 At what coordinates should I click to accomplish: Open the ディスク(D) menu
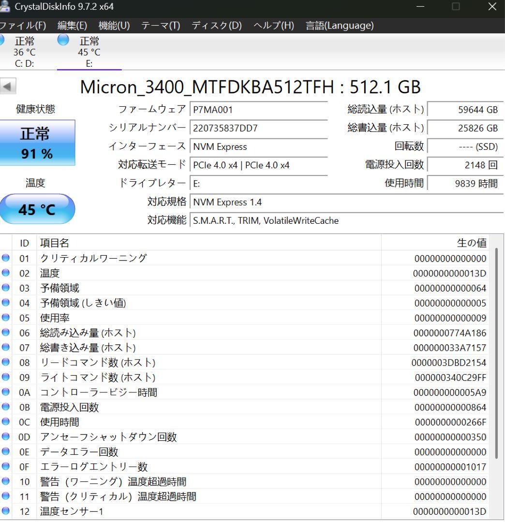tap(217, 25)
